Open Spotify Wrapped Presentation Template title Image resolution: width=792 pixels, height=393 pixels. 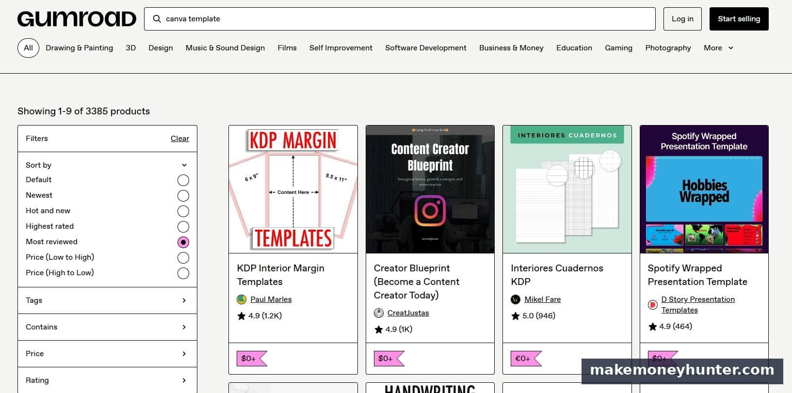pyautogui.click(x=697, y=275)
